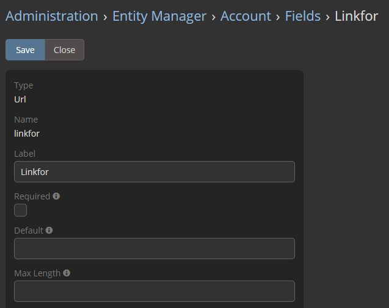Navigate to Account breadcrumb
This screenshot has width=389, height=308.
pyautogui.click(x=245, y=16)
